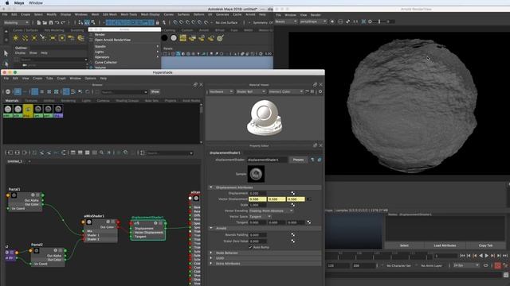This screenshot has width=510, height=286.
Task: Select the arrow selection tool in Maya toolbox
Action: pyautogui.click(x=6, y=53)
